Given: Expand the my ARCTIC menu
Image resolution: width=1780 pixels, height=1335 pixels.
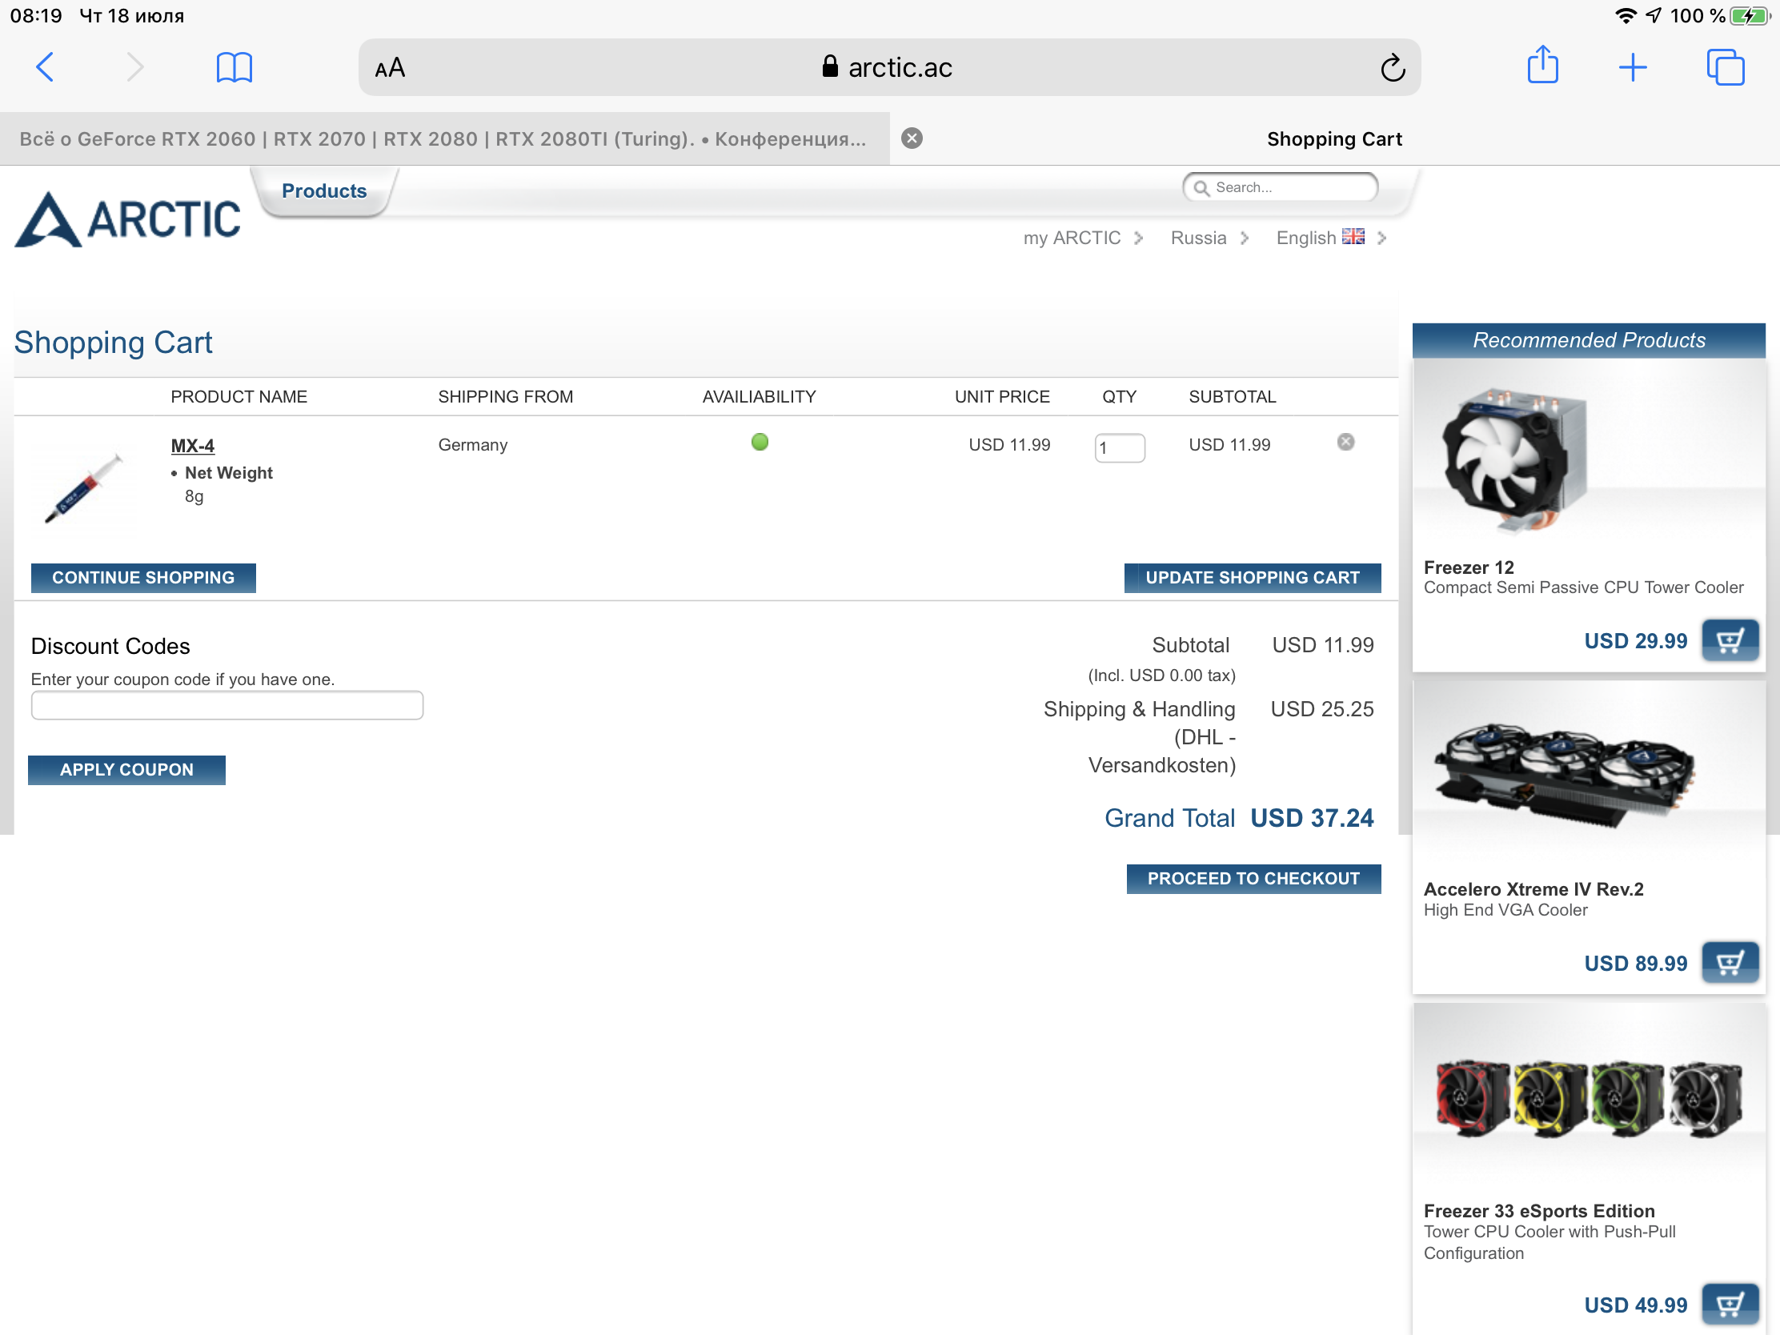Looking at the screenshot, I should [x=1081, y=239].
